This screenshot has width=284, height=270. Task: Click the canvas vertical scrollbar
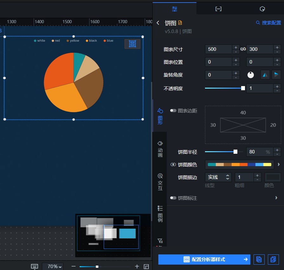pyautogui.click(x=152, y=152)
